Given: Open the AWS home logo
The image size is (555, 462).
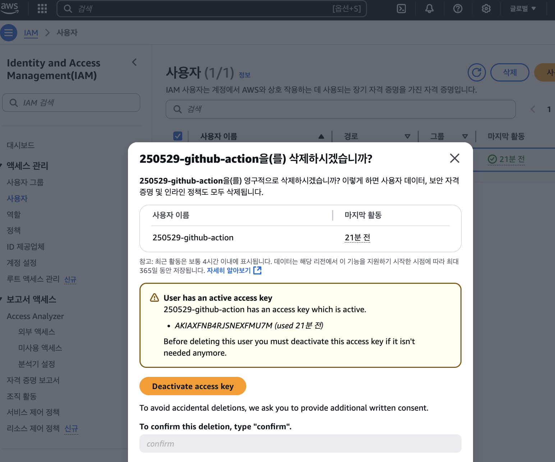Looking at the screenshot, I should pos(9,8).
